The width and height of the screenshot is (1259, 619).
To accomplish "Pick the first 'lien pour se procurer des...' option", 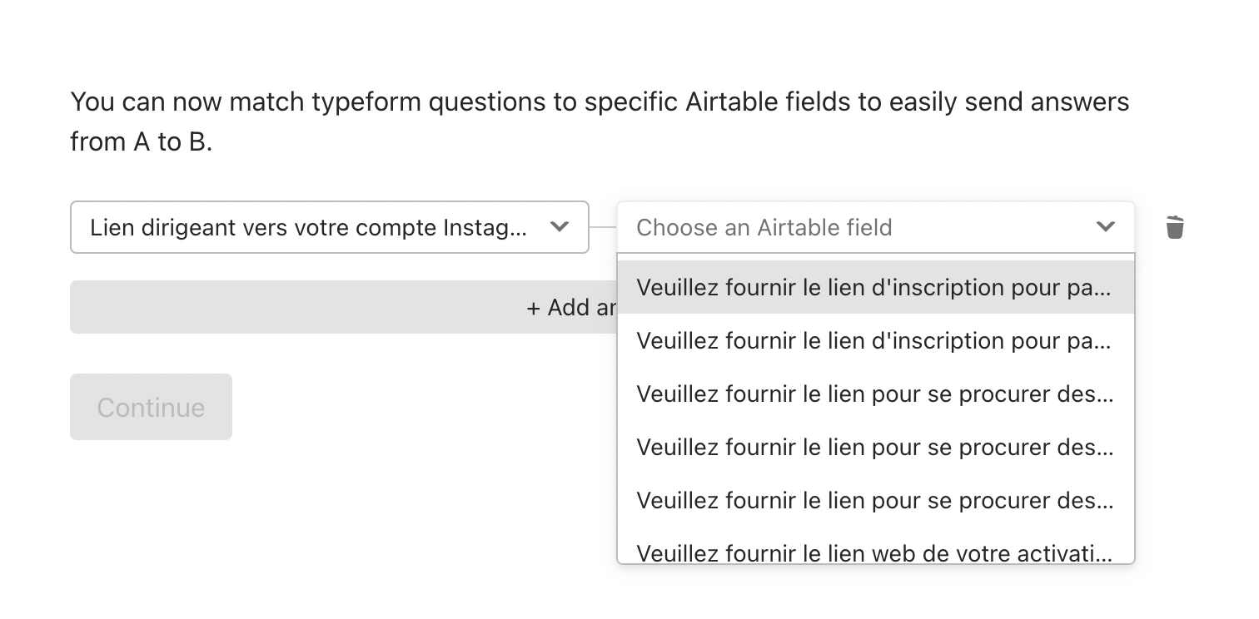I will pos(876,394).
